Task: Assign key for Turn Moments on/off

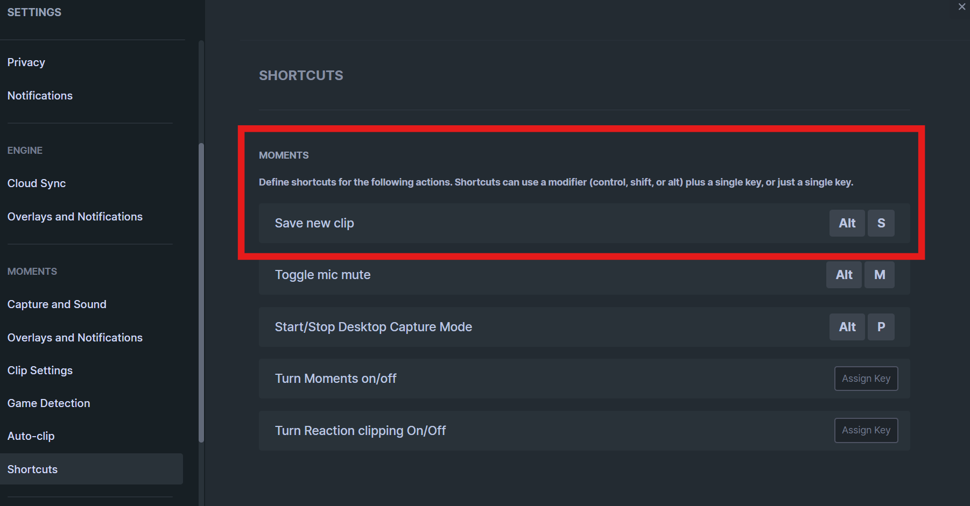Action: pos(866,379)
